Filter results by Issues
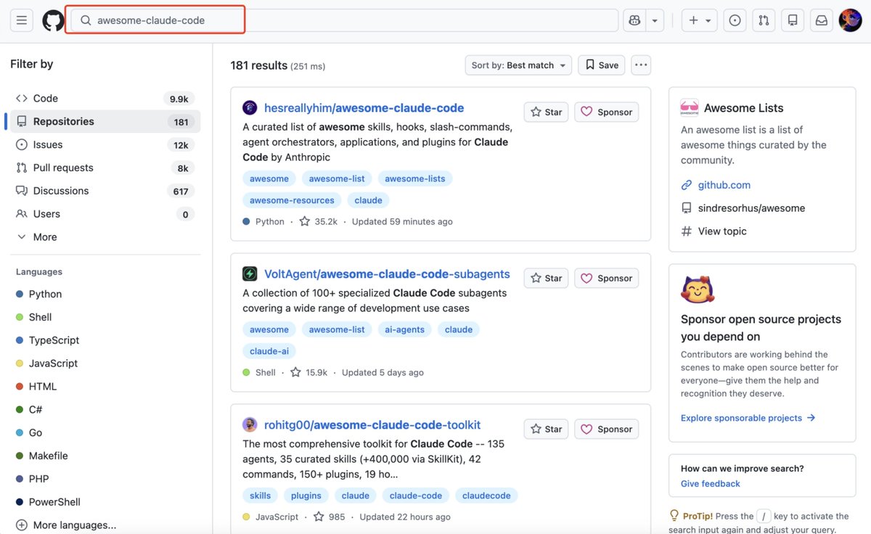The image size is (871, 534). pos(105,144)
